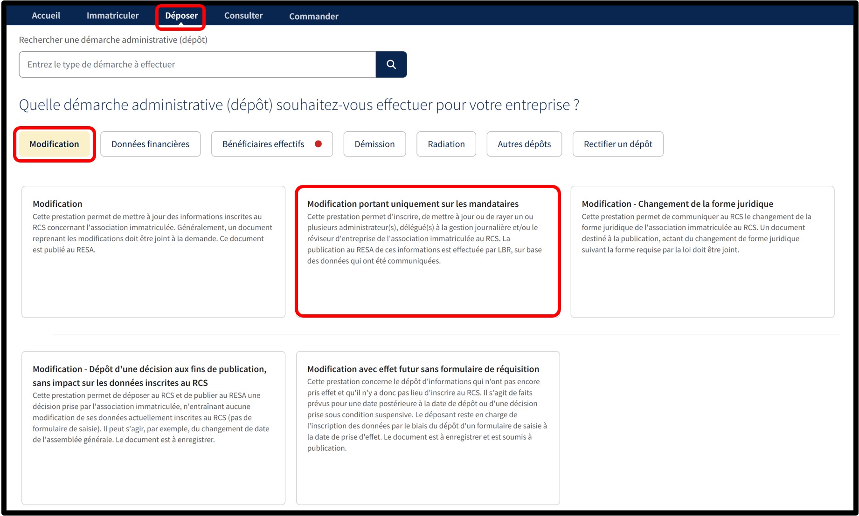
Task: Open the Accueil menu item
Action: [x=46, y=15]
